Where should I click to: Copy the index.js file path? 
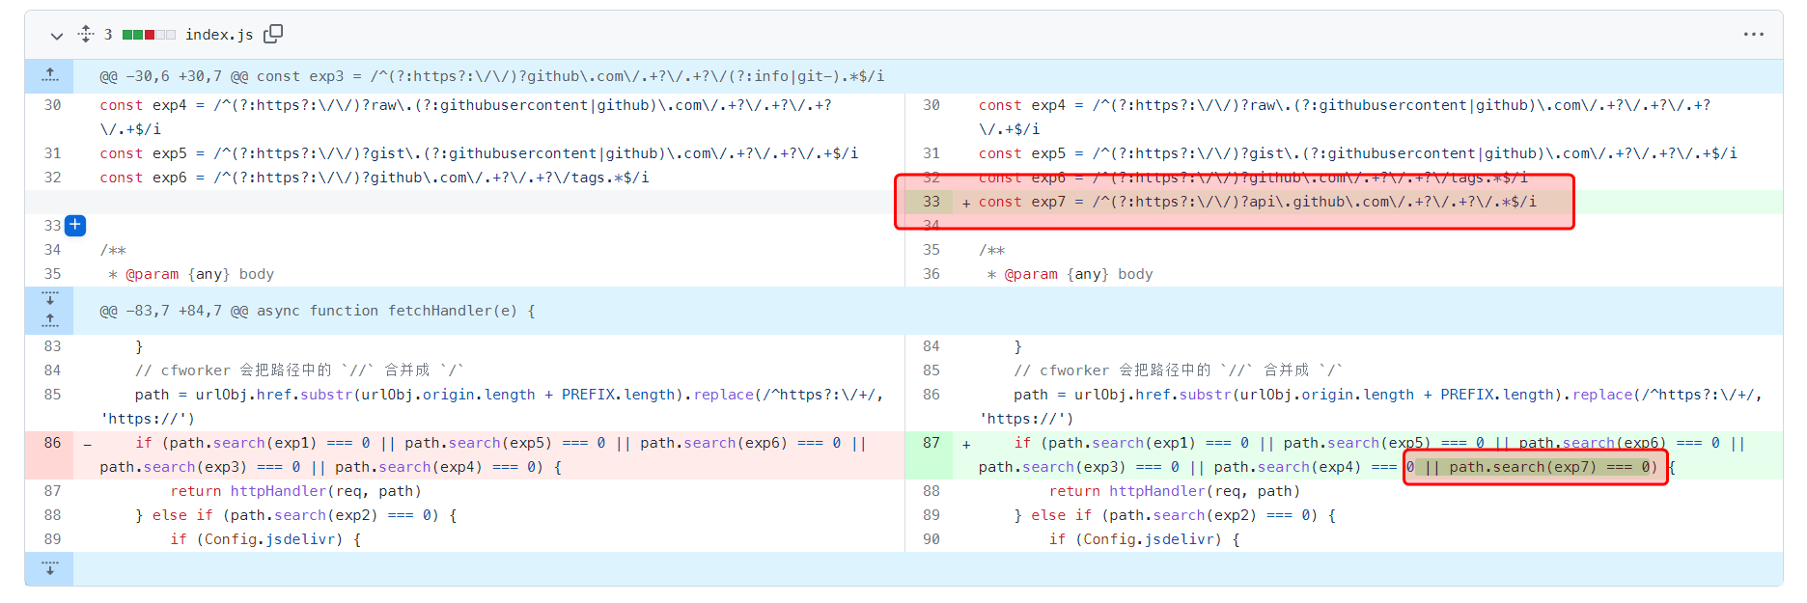(273, 34)
